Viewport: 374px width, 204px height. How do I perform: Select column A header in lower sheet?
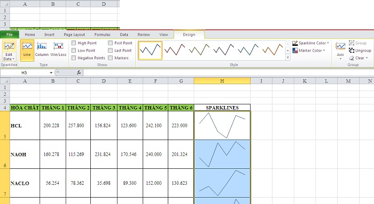click(25, 81)
